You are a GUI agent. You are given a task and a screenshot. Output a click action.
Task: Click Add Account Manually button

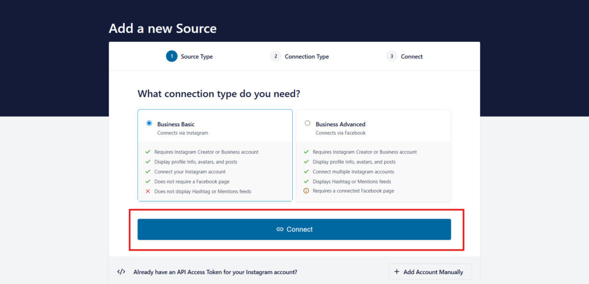coord(430,272)
